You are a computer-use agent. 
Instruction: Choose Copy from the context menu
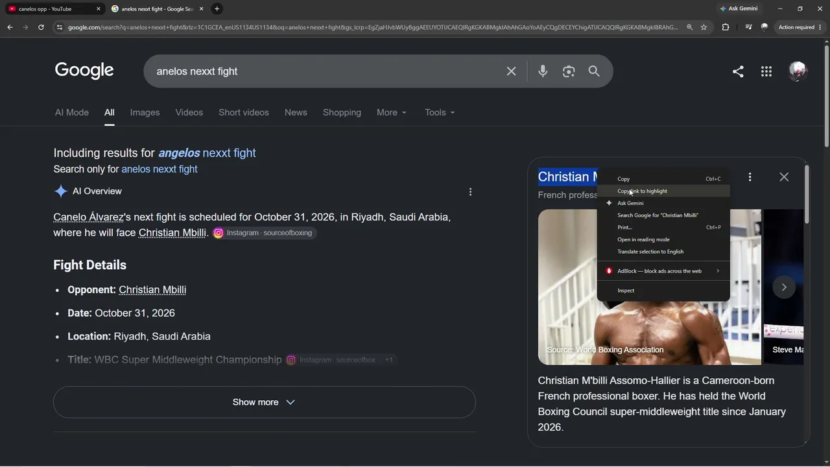tap(663, 179)
